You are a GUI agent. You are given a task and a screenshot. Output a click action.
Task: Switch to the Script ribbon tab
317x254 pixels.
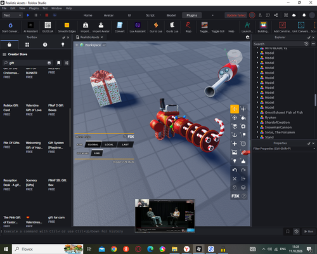[150, 15]
